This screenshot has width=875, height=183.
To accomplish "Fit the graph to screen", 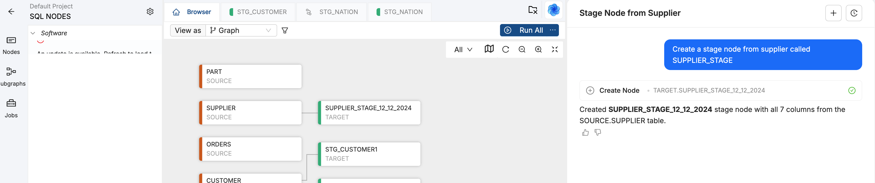I will pyautogui.click(x=555, y=49).
